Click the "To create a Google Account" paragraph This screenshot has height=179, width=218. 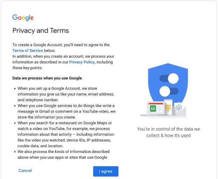pos(61,45)
